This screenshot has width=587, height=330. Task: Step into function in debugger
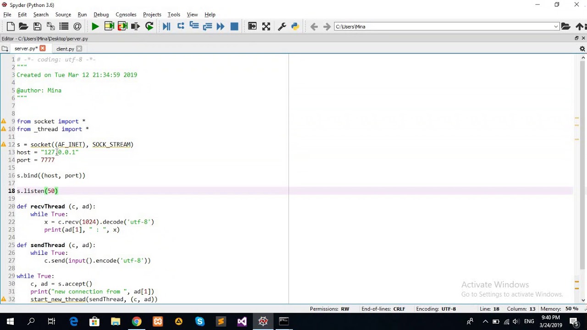(194, 27)
